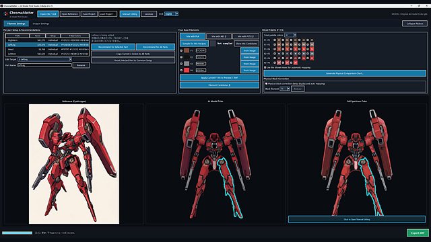Click From Image button for F1
The image size is (431, 242).
[x=250, y=51]
